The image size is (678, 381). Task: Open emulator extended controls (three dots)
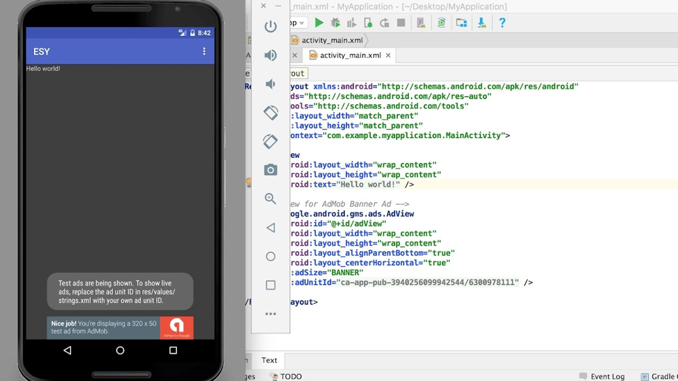point(271,314)
